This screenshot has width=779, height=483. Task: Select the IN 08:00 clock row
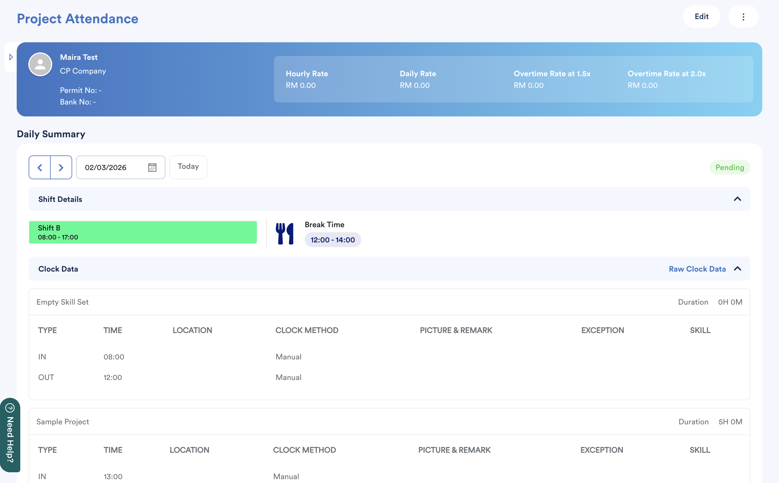[114, 356]
